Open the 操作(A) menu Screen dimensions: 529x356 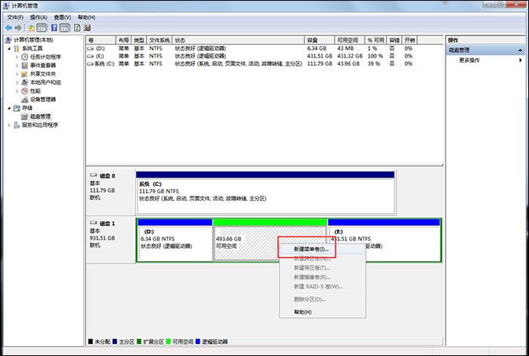[39, 17]
